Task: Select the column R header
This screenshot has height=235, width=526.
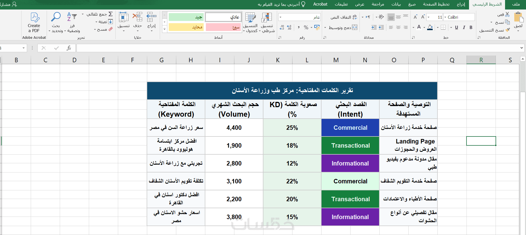Action: tap(481, 60)
